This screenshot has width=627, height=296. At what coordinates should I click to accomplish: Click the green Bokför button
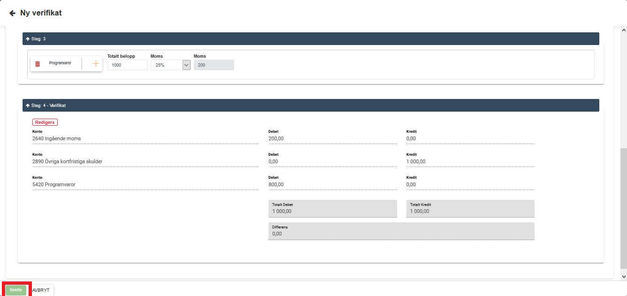(x=16, y=290)
